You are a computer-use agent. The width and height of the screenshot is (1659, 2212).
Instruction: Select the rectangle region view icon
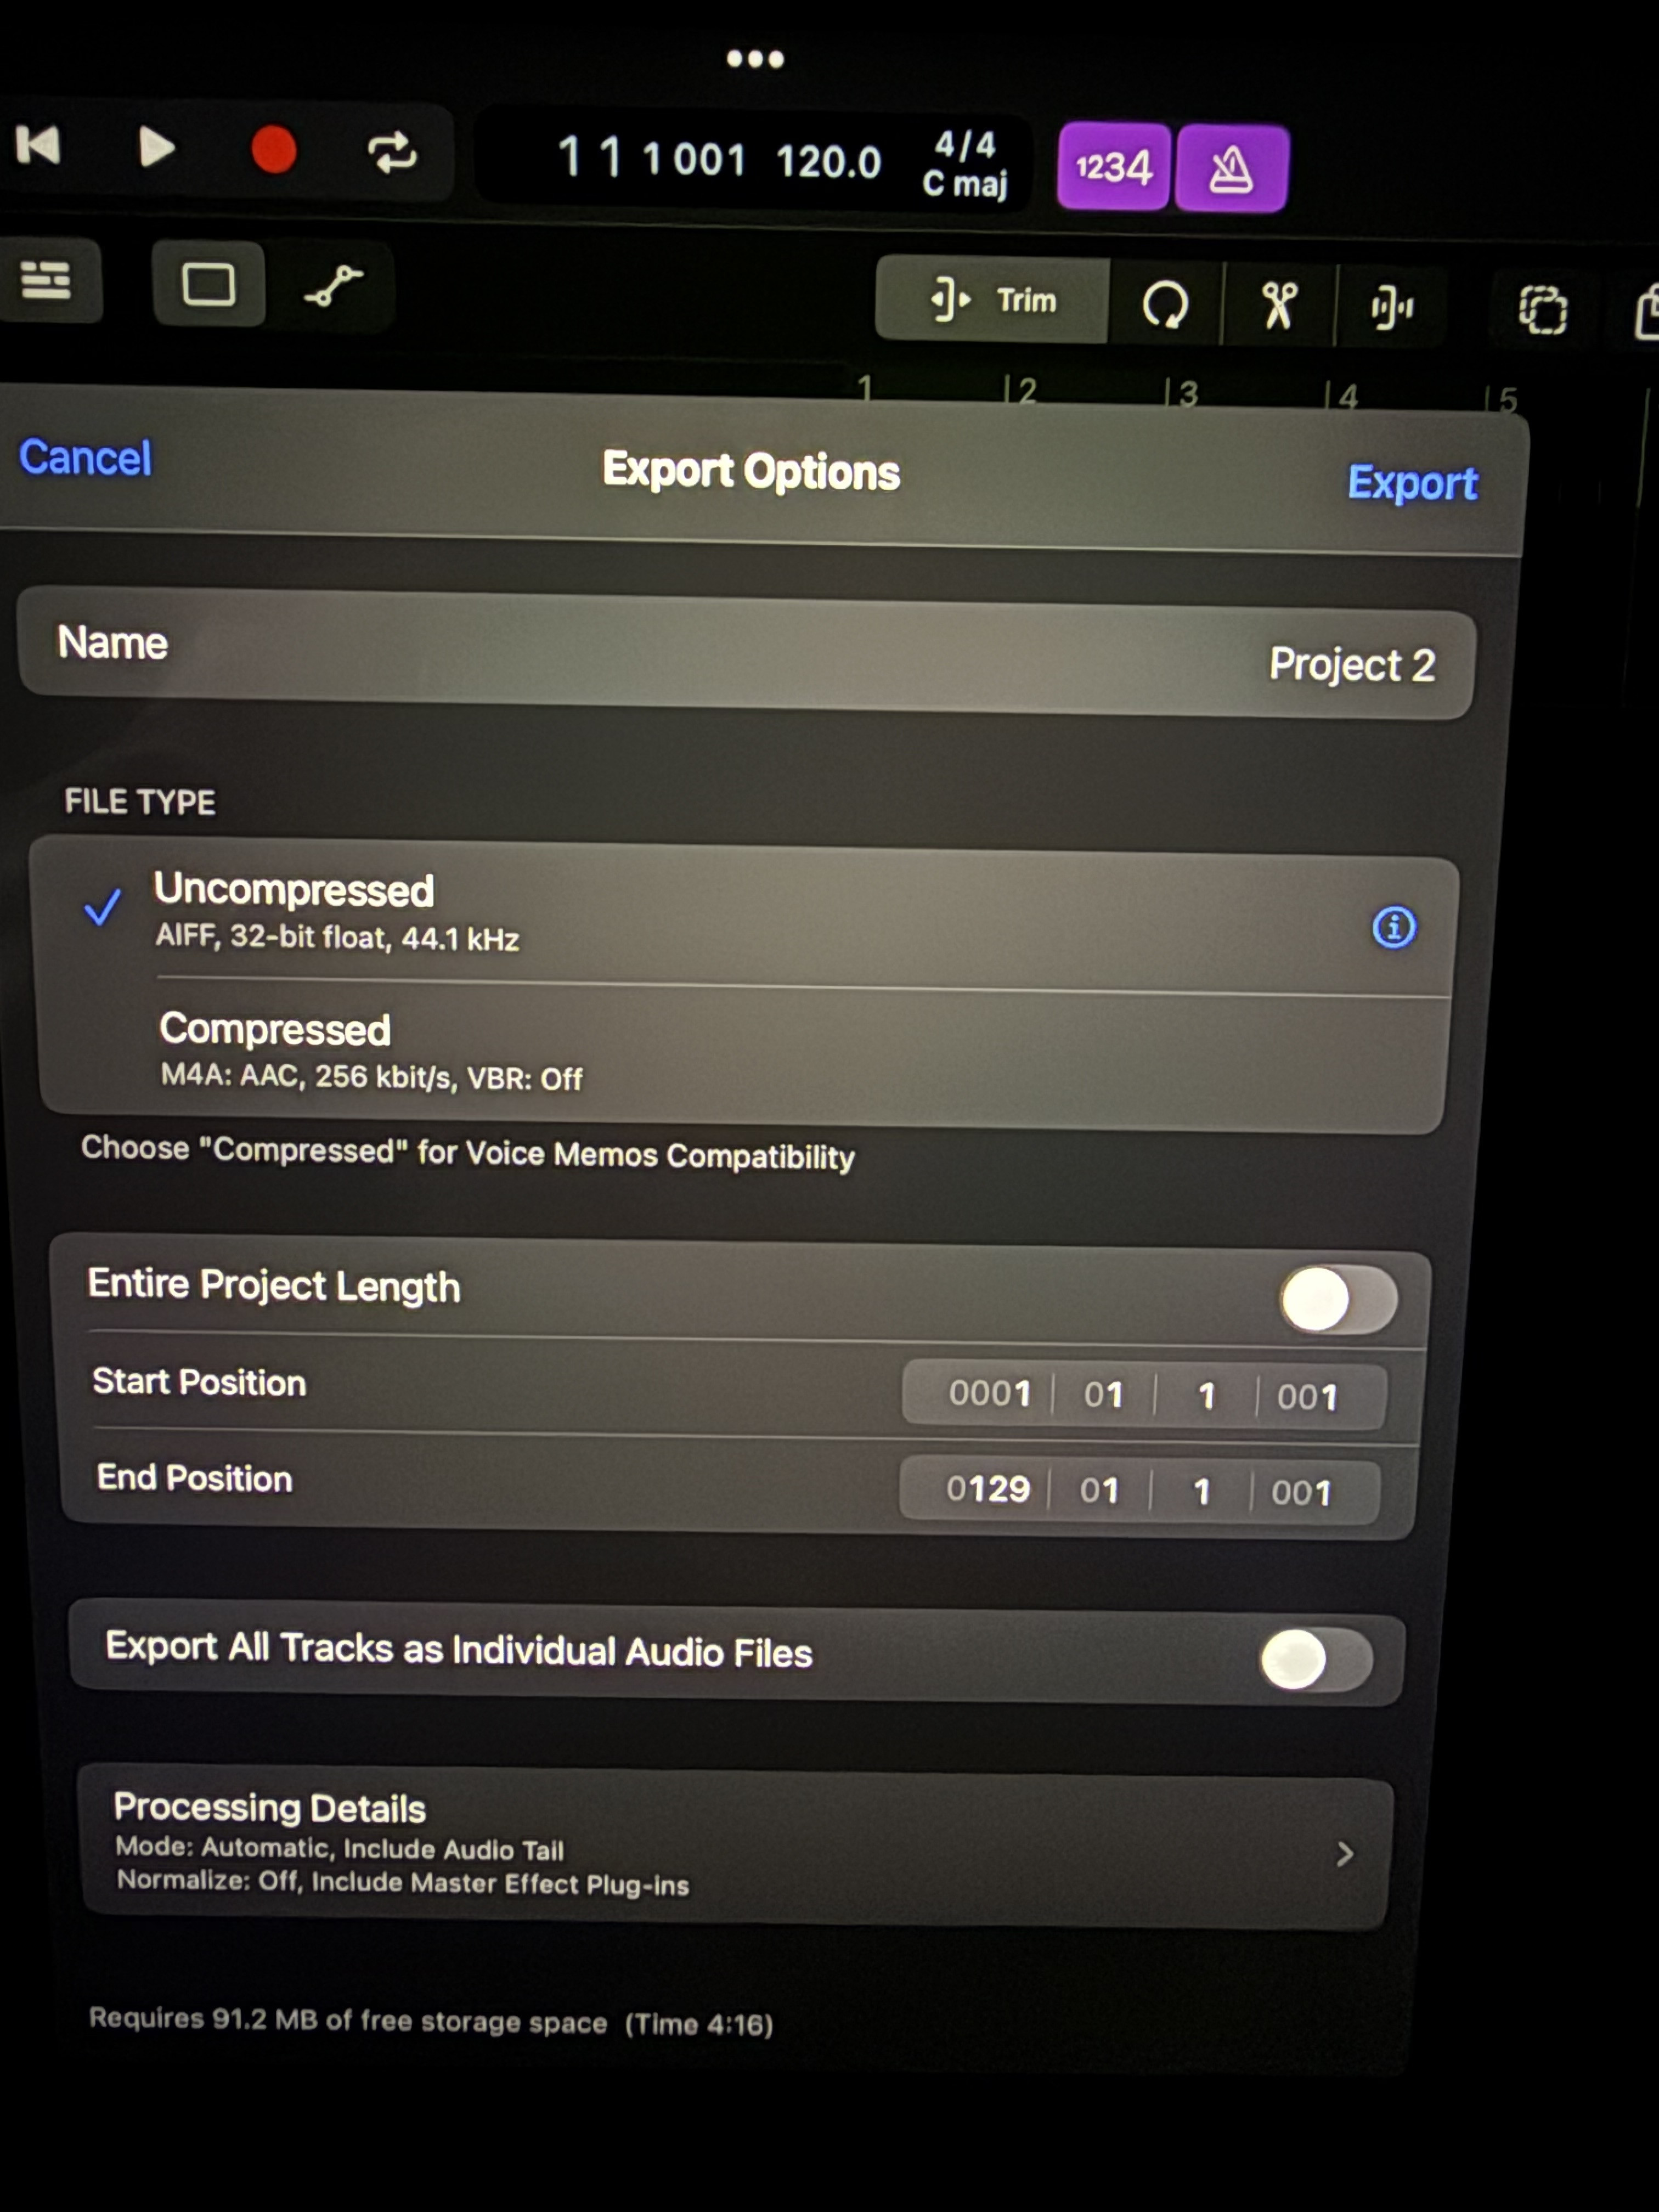(208, 284)
